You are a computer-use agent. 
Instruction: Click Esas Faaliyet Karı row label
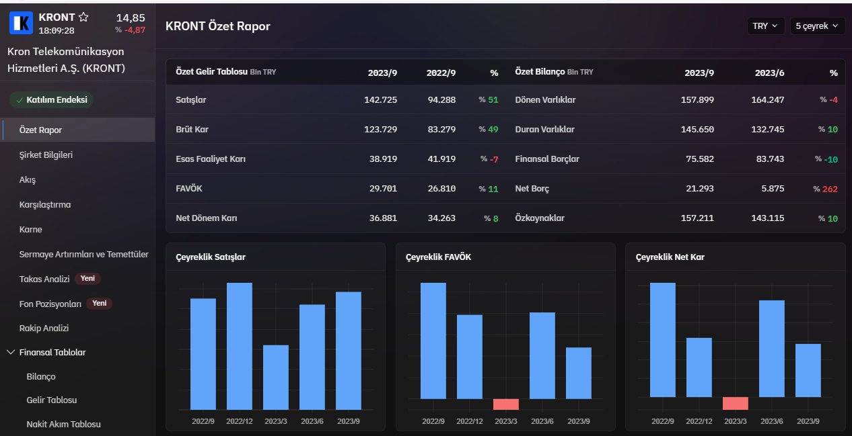pos(211,159)
